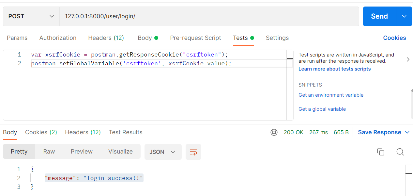Switch to Raw response view

(49, 152)
